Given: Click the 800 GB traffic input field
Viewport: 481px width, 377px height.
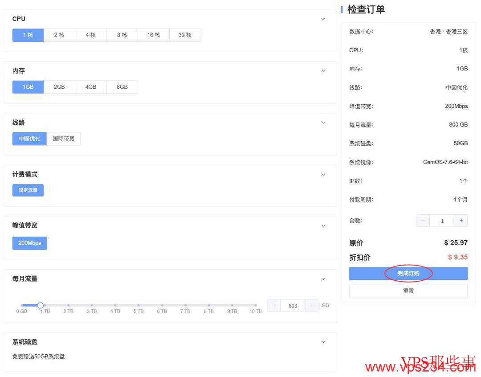Looking at the screenshot, I should point(293,306).
